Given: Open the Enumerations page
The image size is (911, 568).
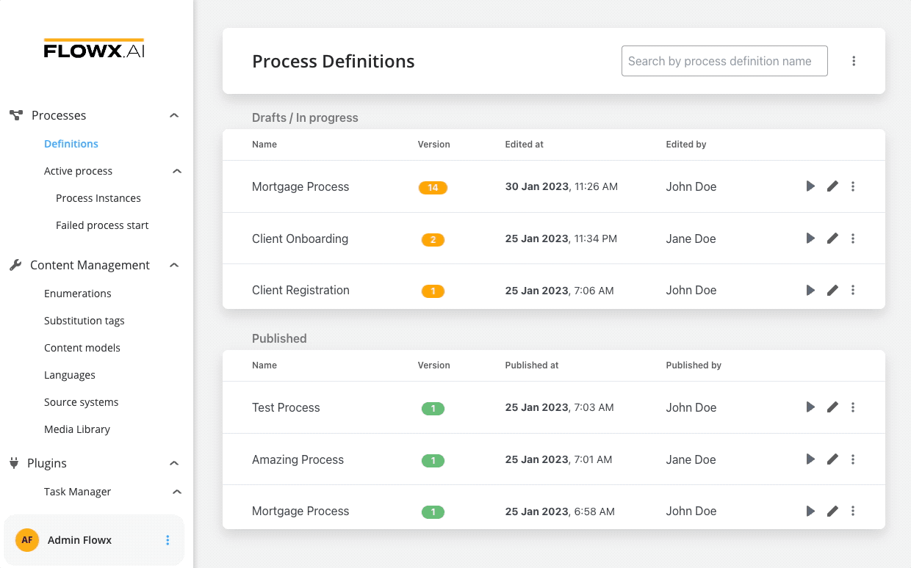Looking at the screenshot, I should coord(77,293).
